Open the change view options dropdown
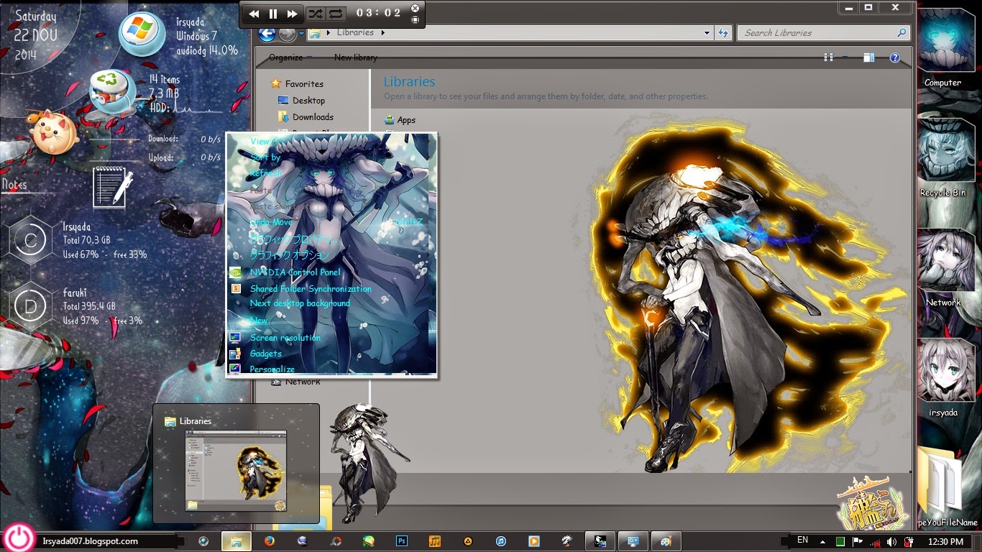This screenshot has width=982, height=552. [x=845, y=57]
